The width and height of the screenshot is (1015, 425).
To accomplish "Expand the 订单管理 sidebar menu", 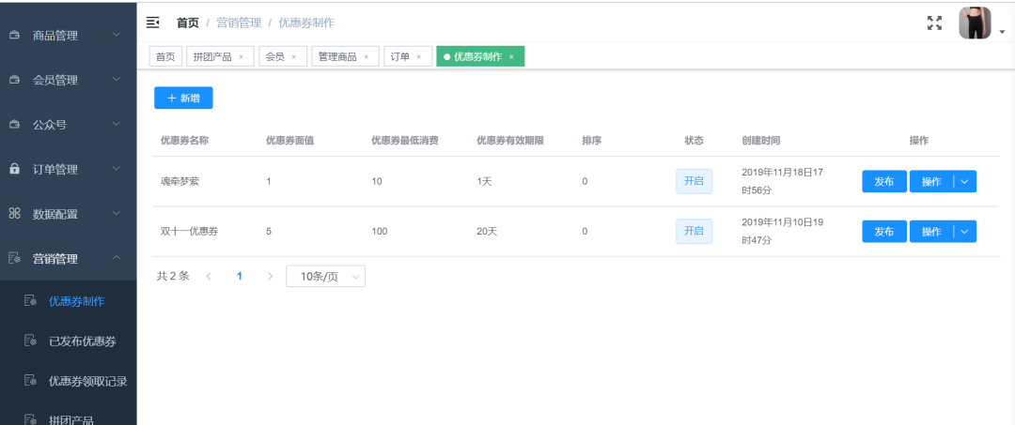I will click(68, 169).
